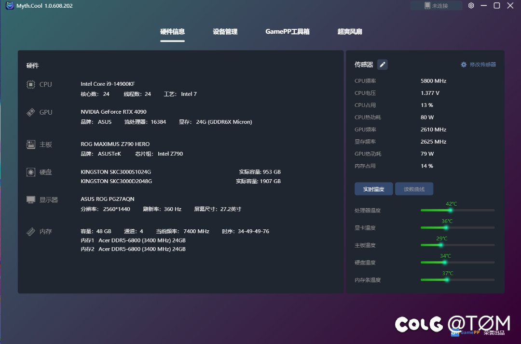Maximize the Myth.Cool window

[x=497, y=6]
